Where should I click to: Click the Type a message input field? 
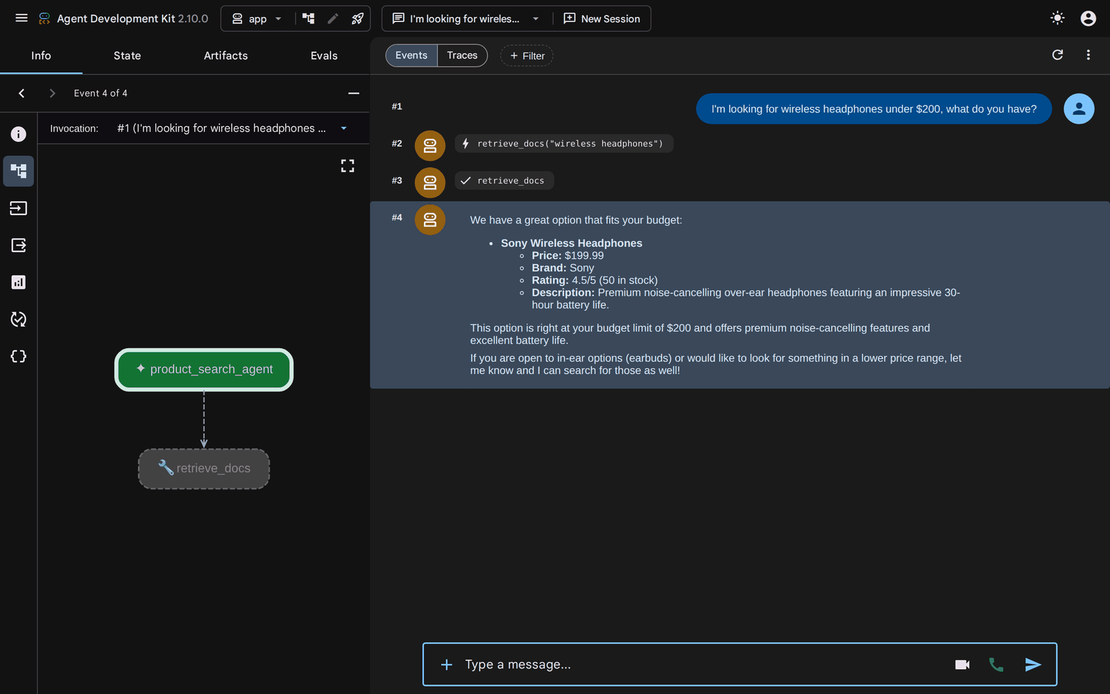701,664
